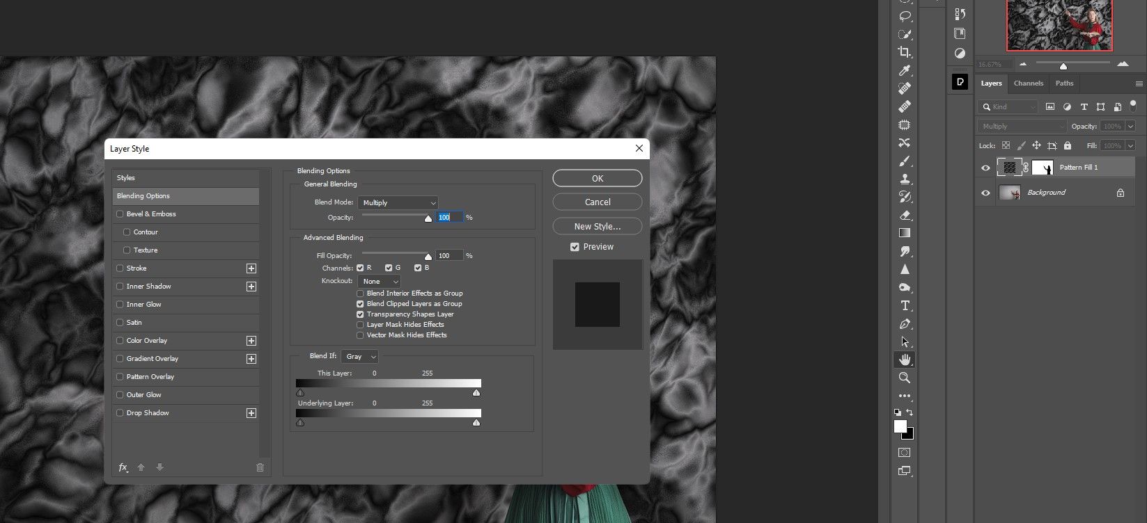The image size is (1147, 523).
Task: Open the layer filter Kind dropdown
Action: click(1008, 107)
